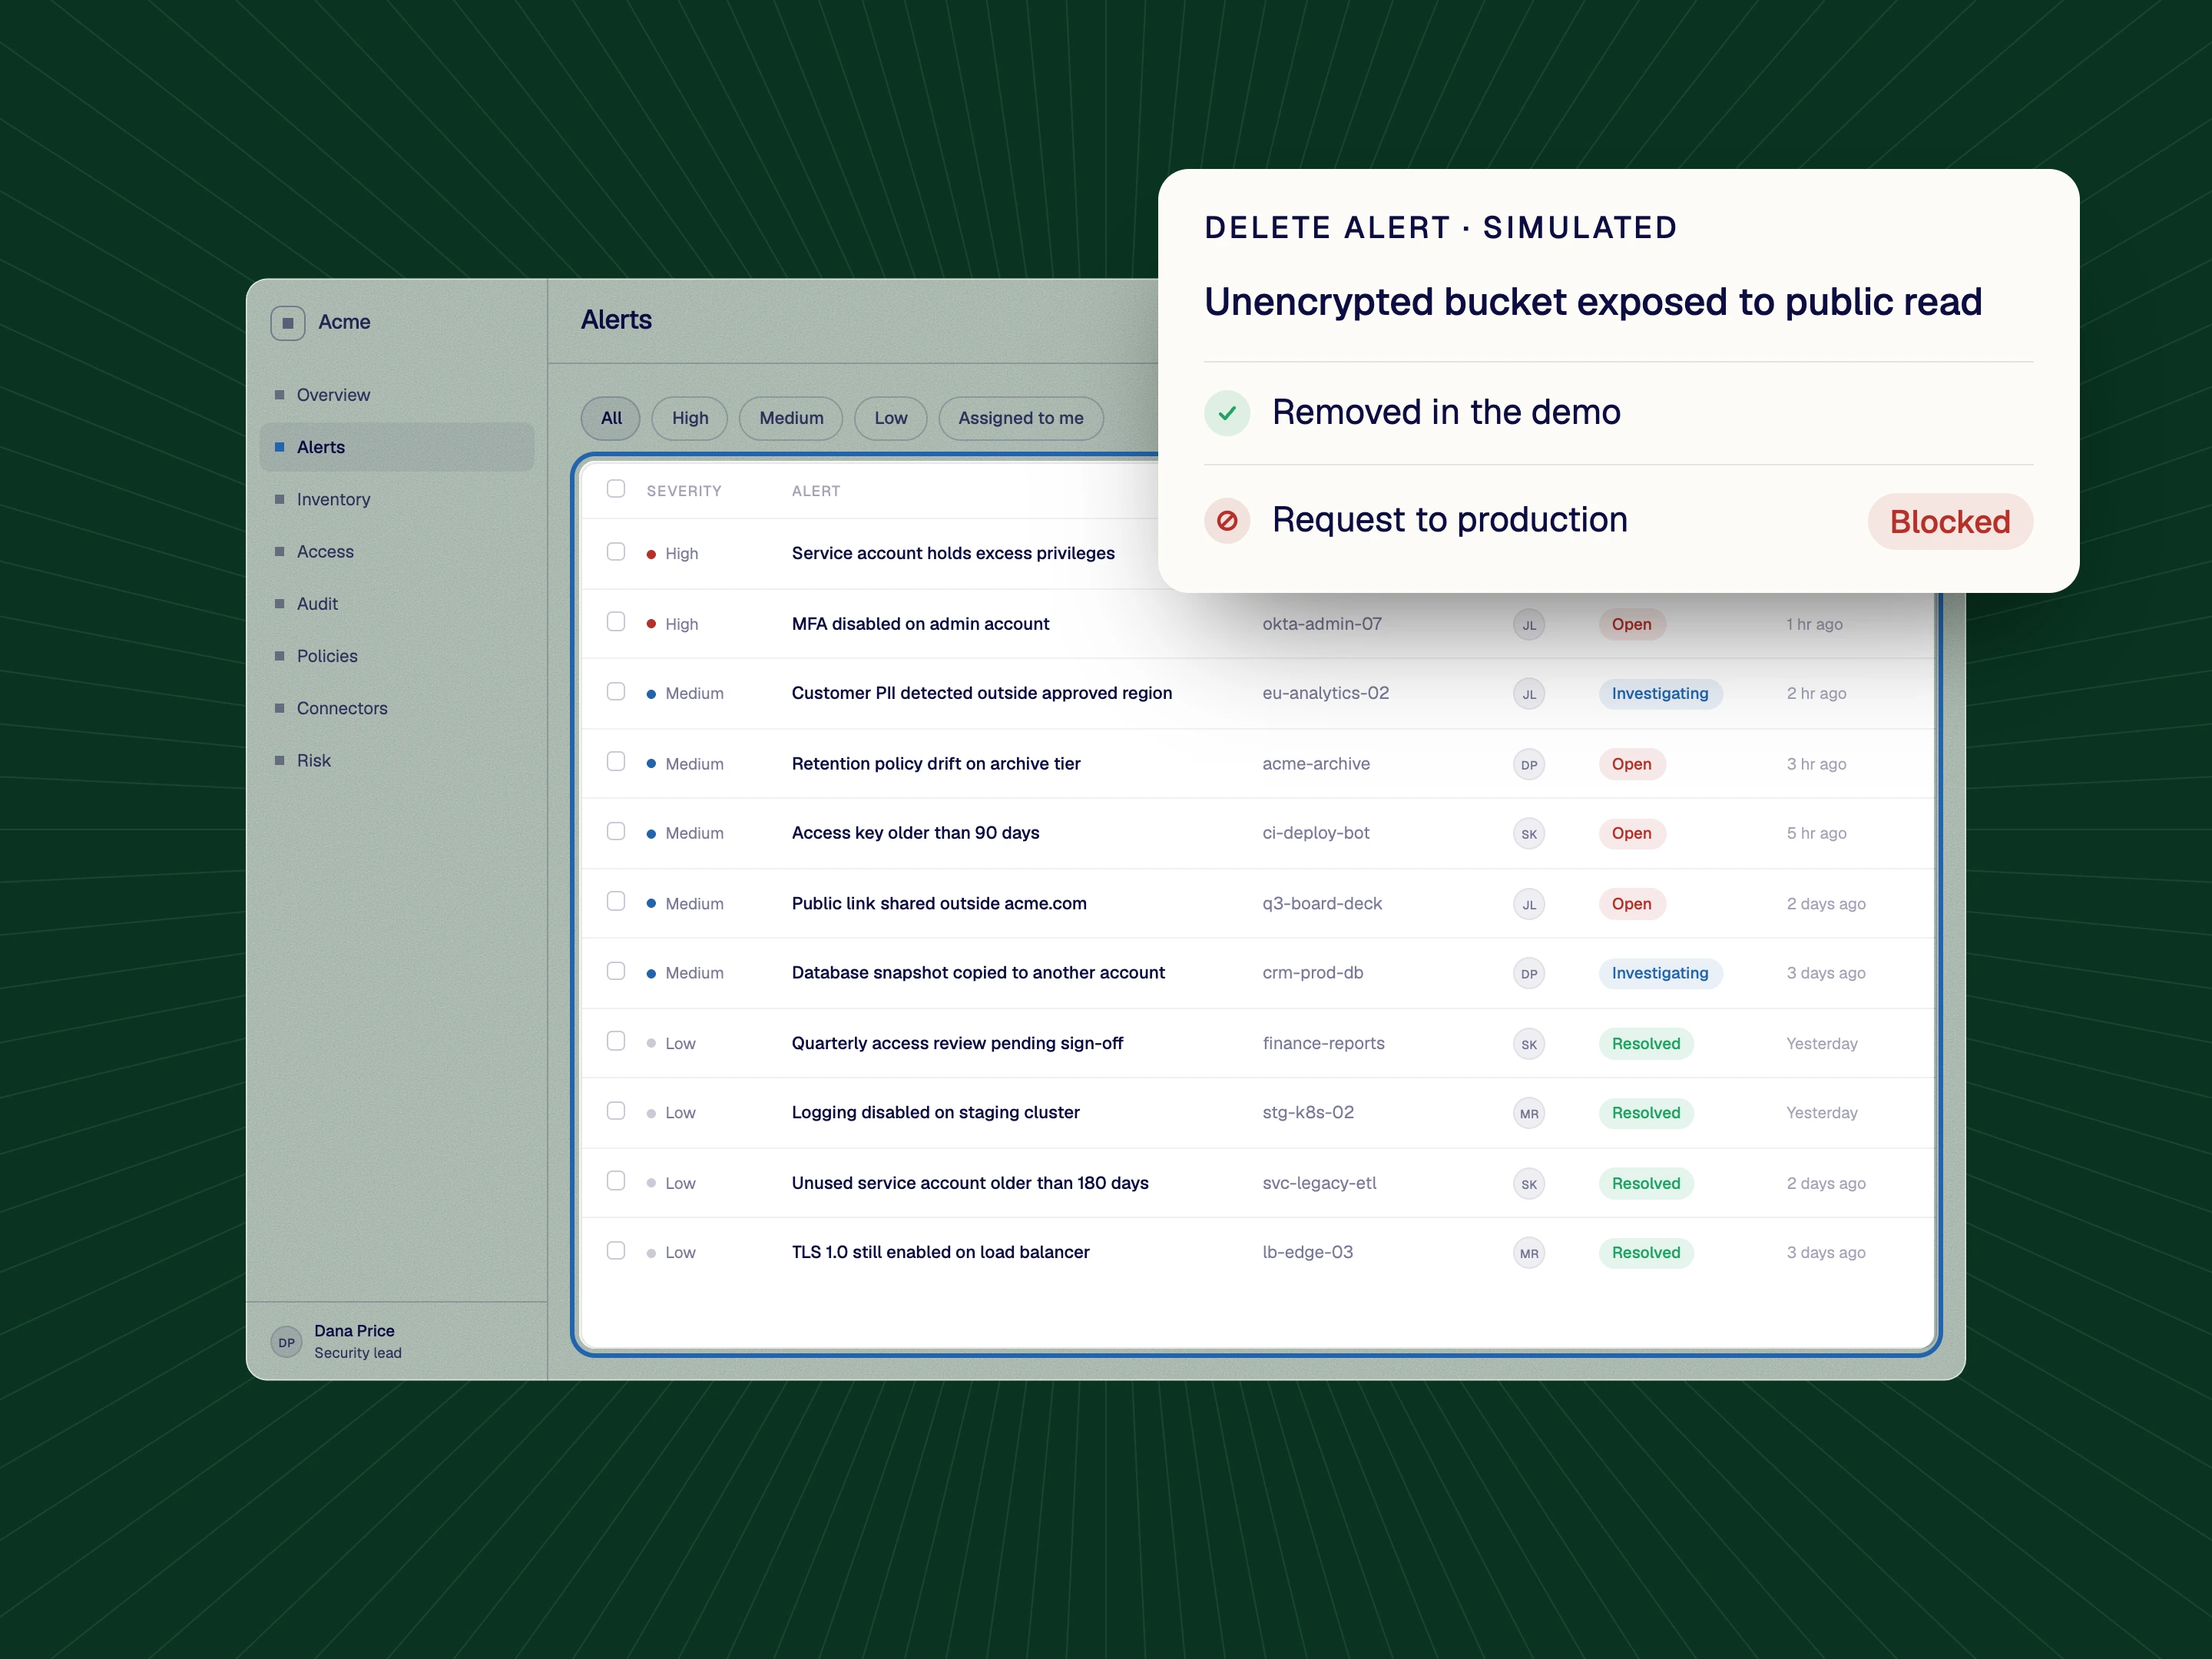Image resolution: width=2212 pixels, height=1659 pixels.
Task: Click the SK avatar on Quarterly access review row
Action: tap(1529, 1044)
